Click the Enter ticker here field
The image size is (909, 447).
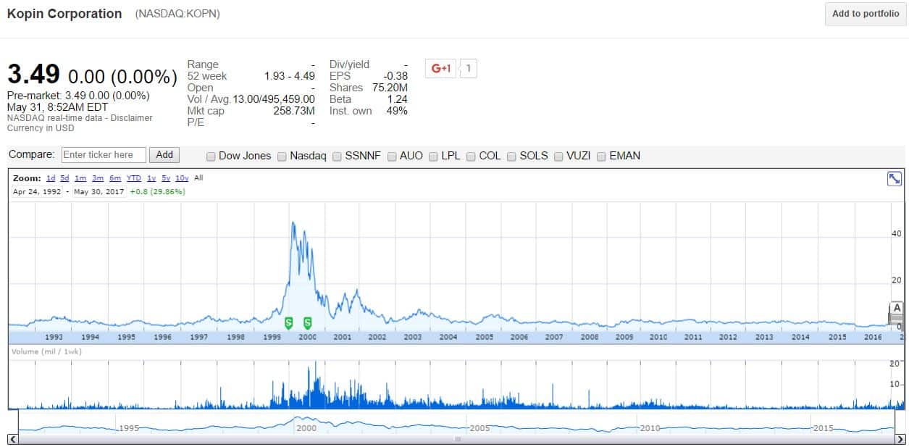[x=104, y=154]
